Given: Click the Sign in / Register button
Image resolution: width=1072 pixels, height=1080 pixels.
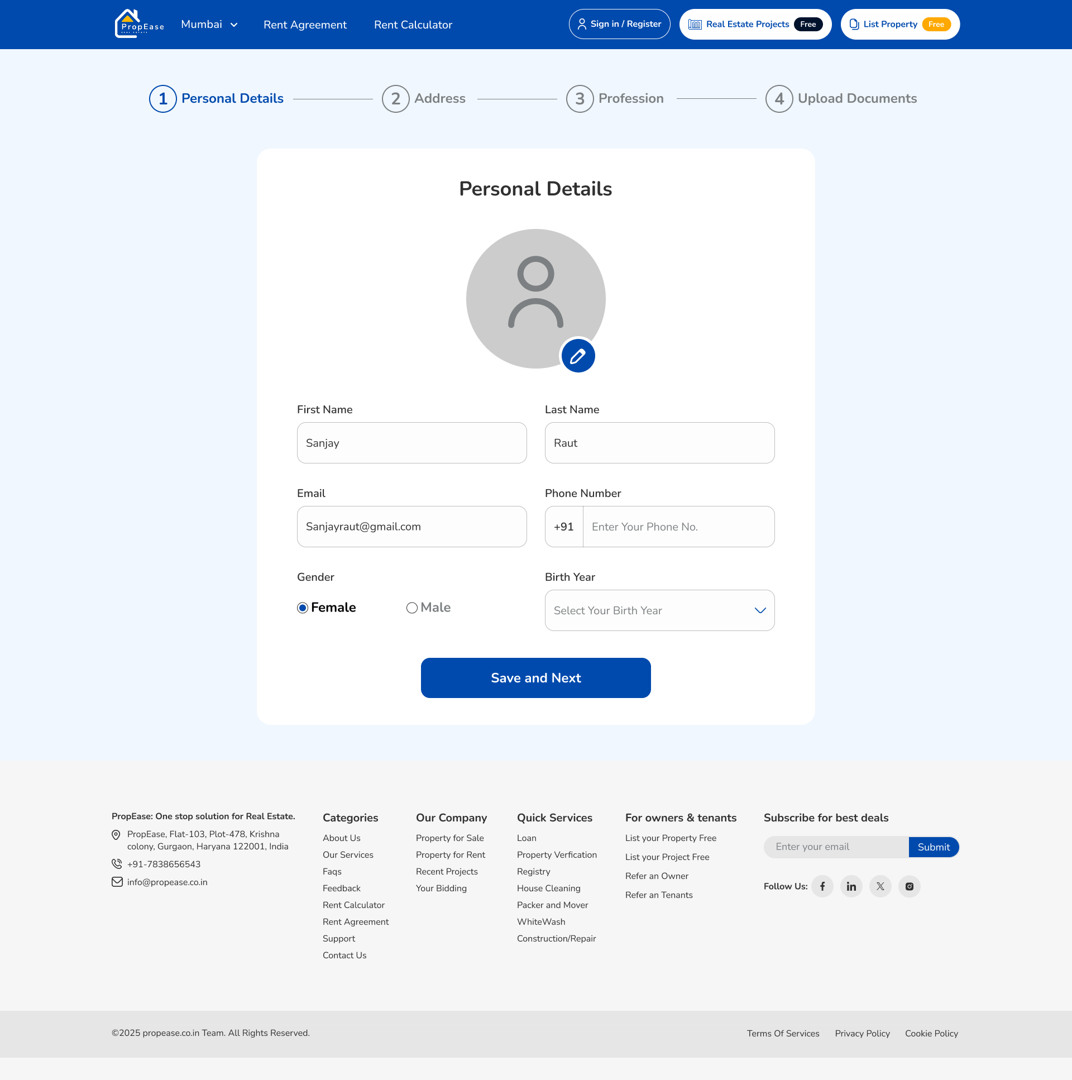Looking at the screenshot, I should tap(619, 24).
